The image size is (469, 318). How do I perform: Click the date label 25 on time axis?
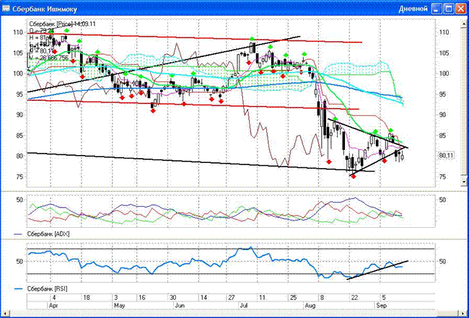tap(293, 298)
